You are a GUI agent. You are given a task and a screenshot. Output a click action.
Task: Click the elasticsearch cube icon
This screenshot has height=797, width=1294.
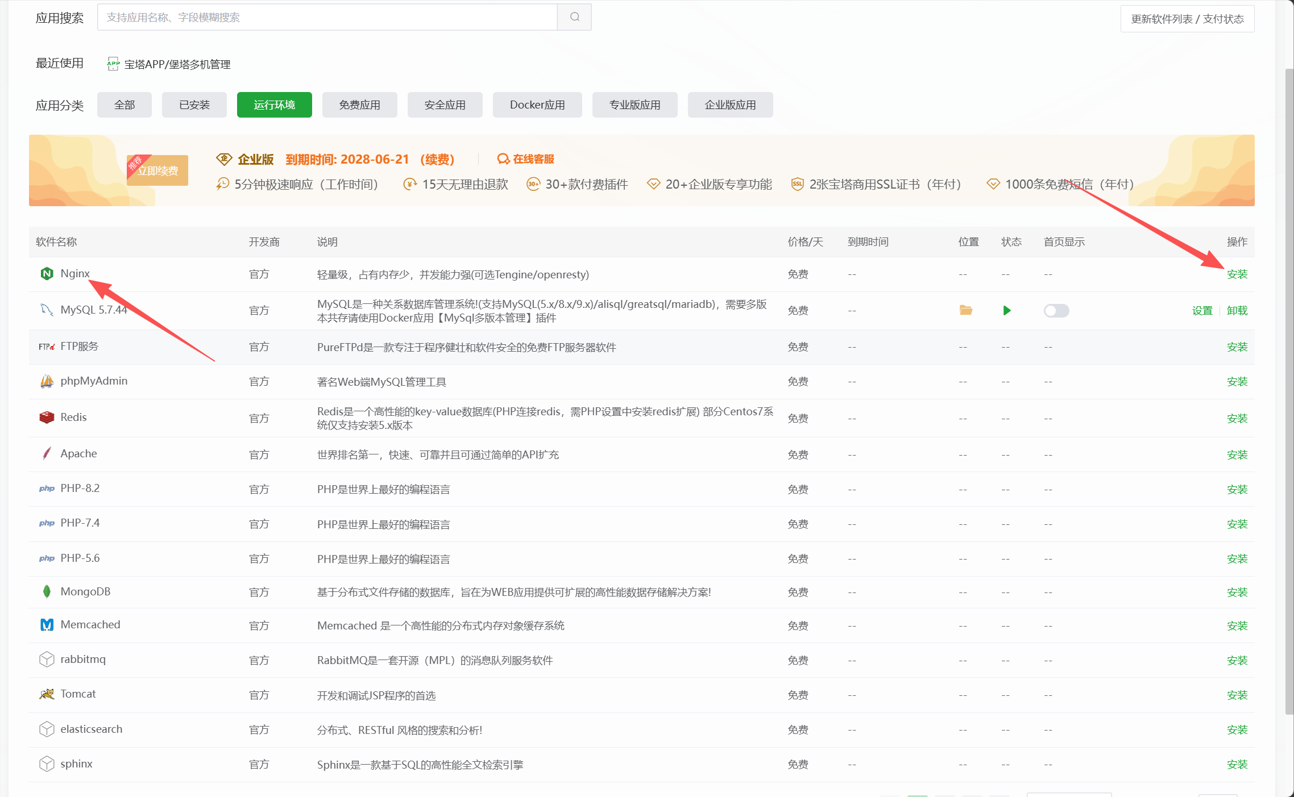point(47,729)
